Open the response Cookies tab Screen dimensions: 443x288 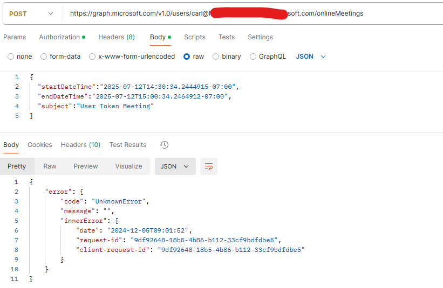(40, 145)
